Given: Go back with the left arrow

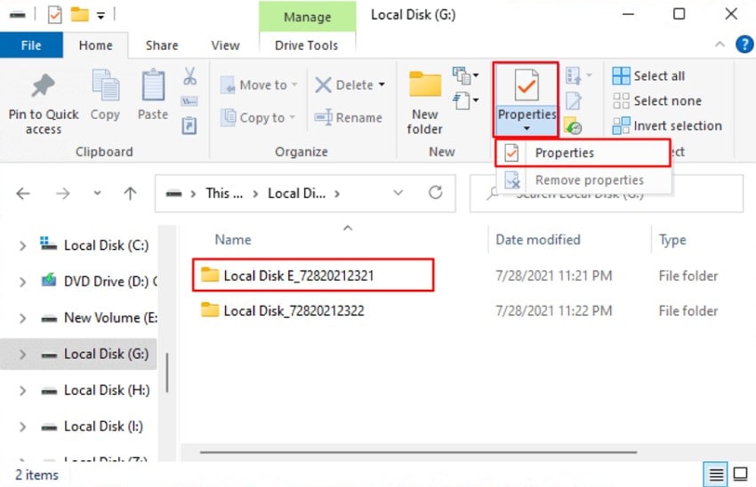Looking at the screenshot, I should point(22,194).
